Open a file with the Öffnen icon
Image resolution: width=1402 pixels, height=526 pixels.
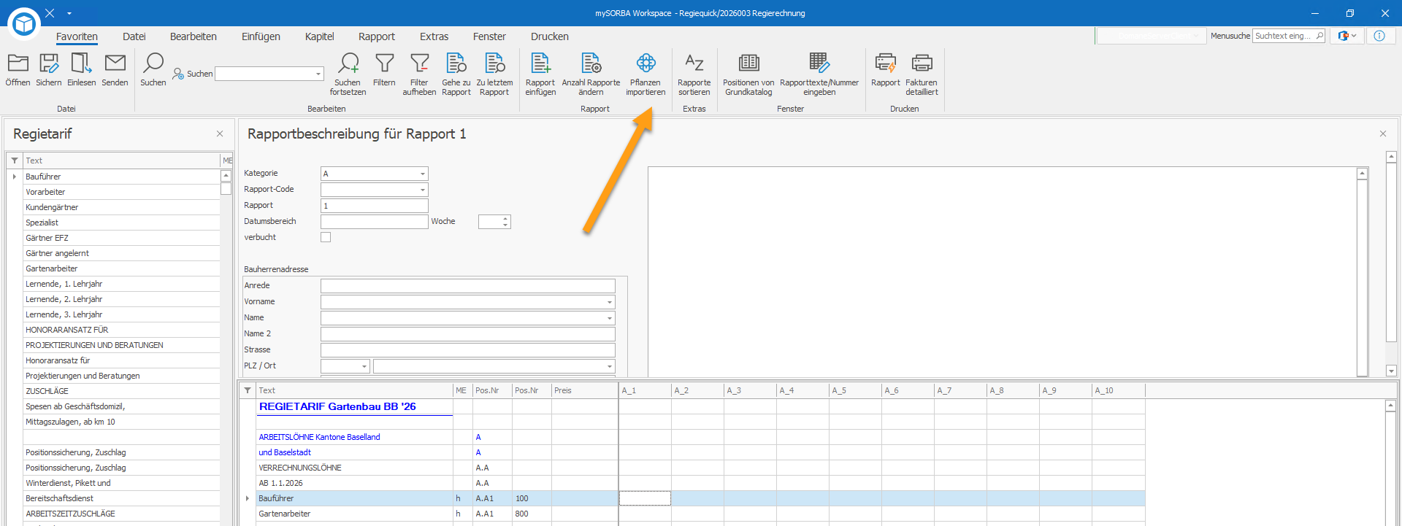(18, 70)
